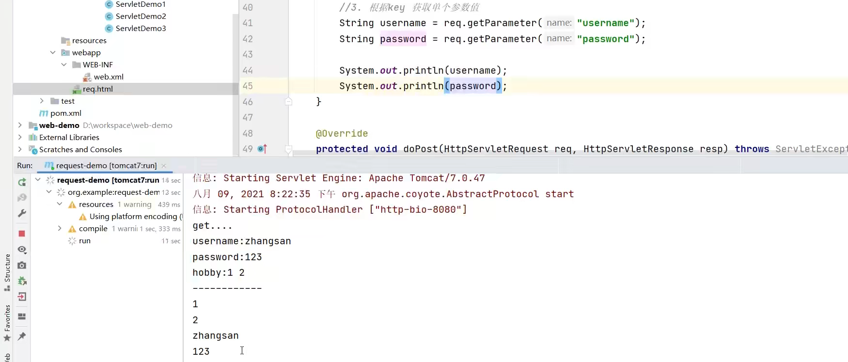Click the Scratches and Consoles icon
Screen dimensions: 848x362
pyautogui.click(x=33, y=149)
